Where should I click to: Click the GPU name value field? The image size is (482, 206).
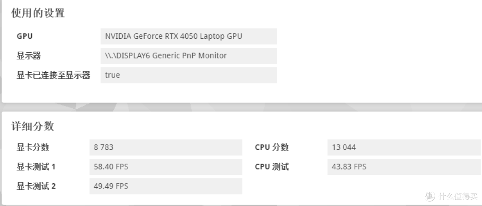(x=188, y=36)
